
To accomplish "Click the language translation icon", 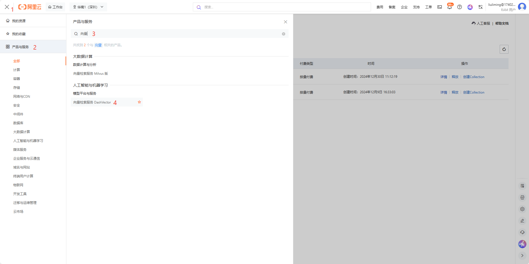I will point(480,7).
